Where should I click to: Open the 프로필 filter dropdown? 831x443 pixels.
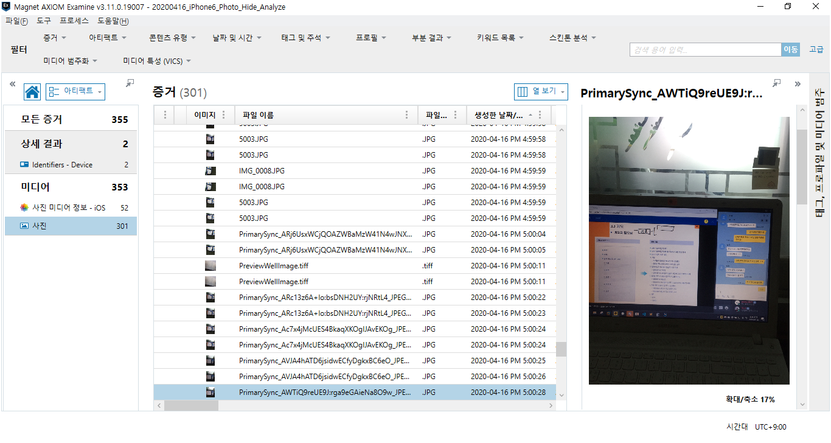click(371, 38)
